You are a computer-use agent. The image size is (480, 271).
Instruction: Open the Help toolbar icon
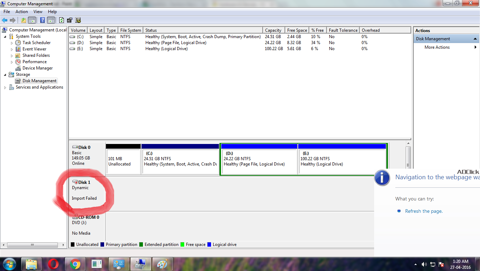point(43,20)
